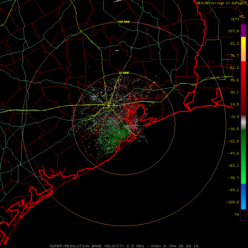Click the -47.6 velocity scale label

(233, 153)
